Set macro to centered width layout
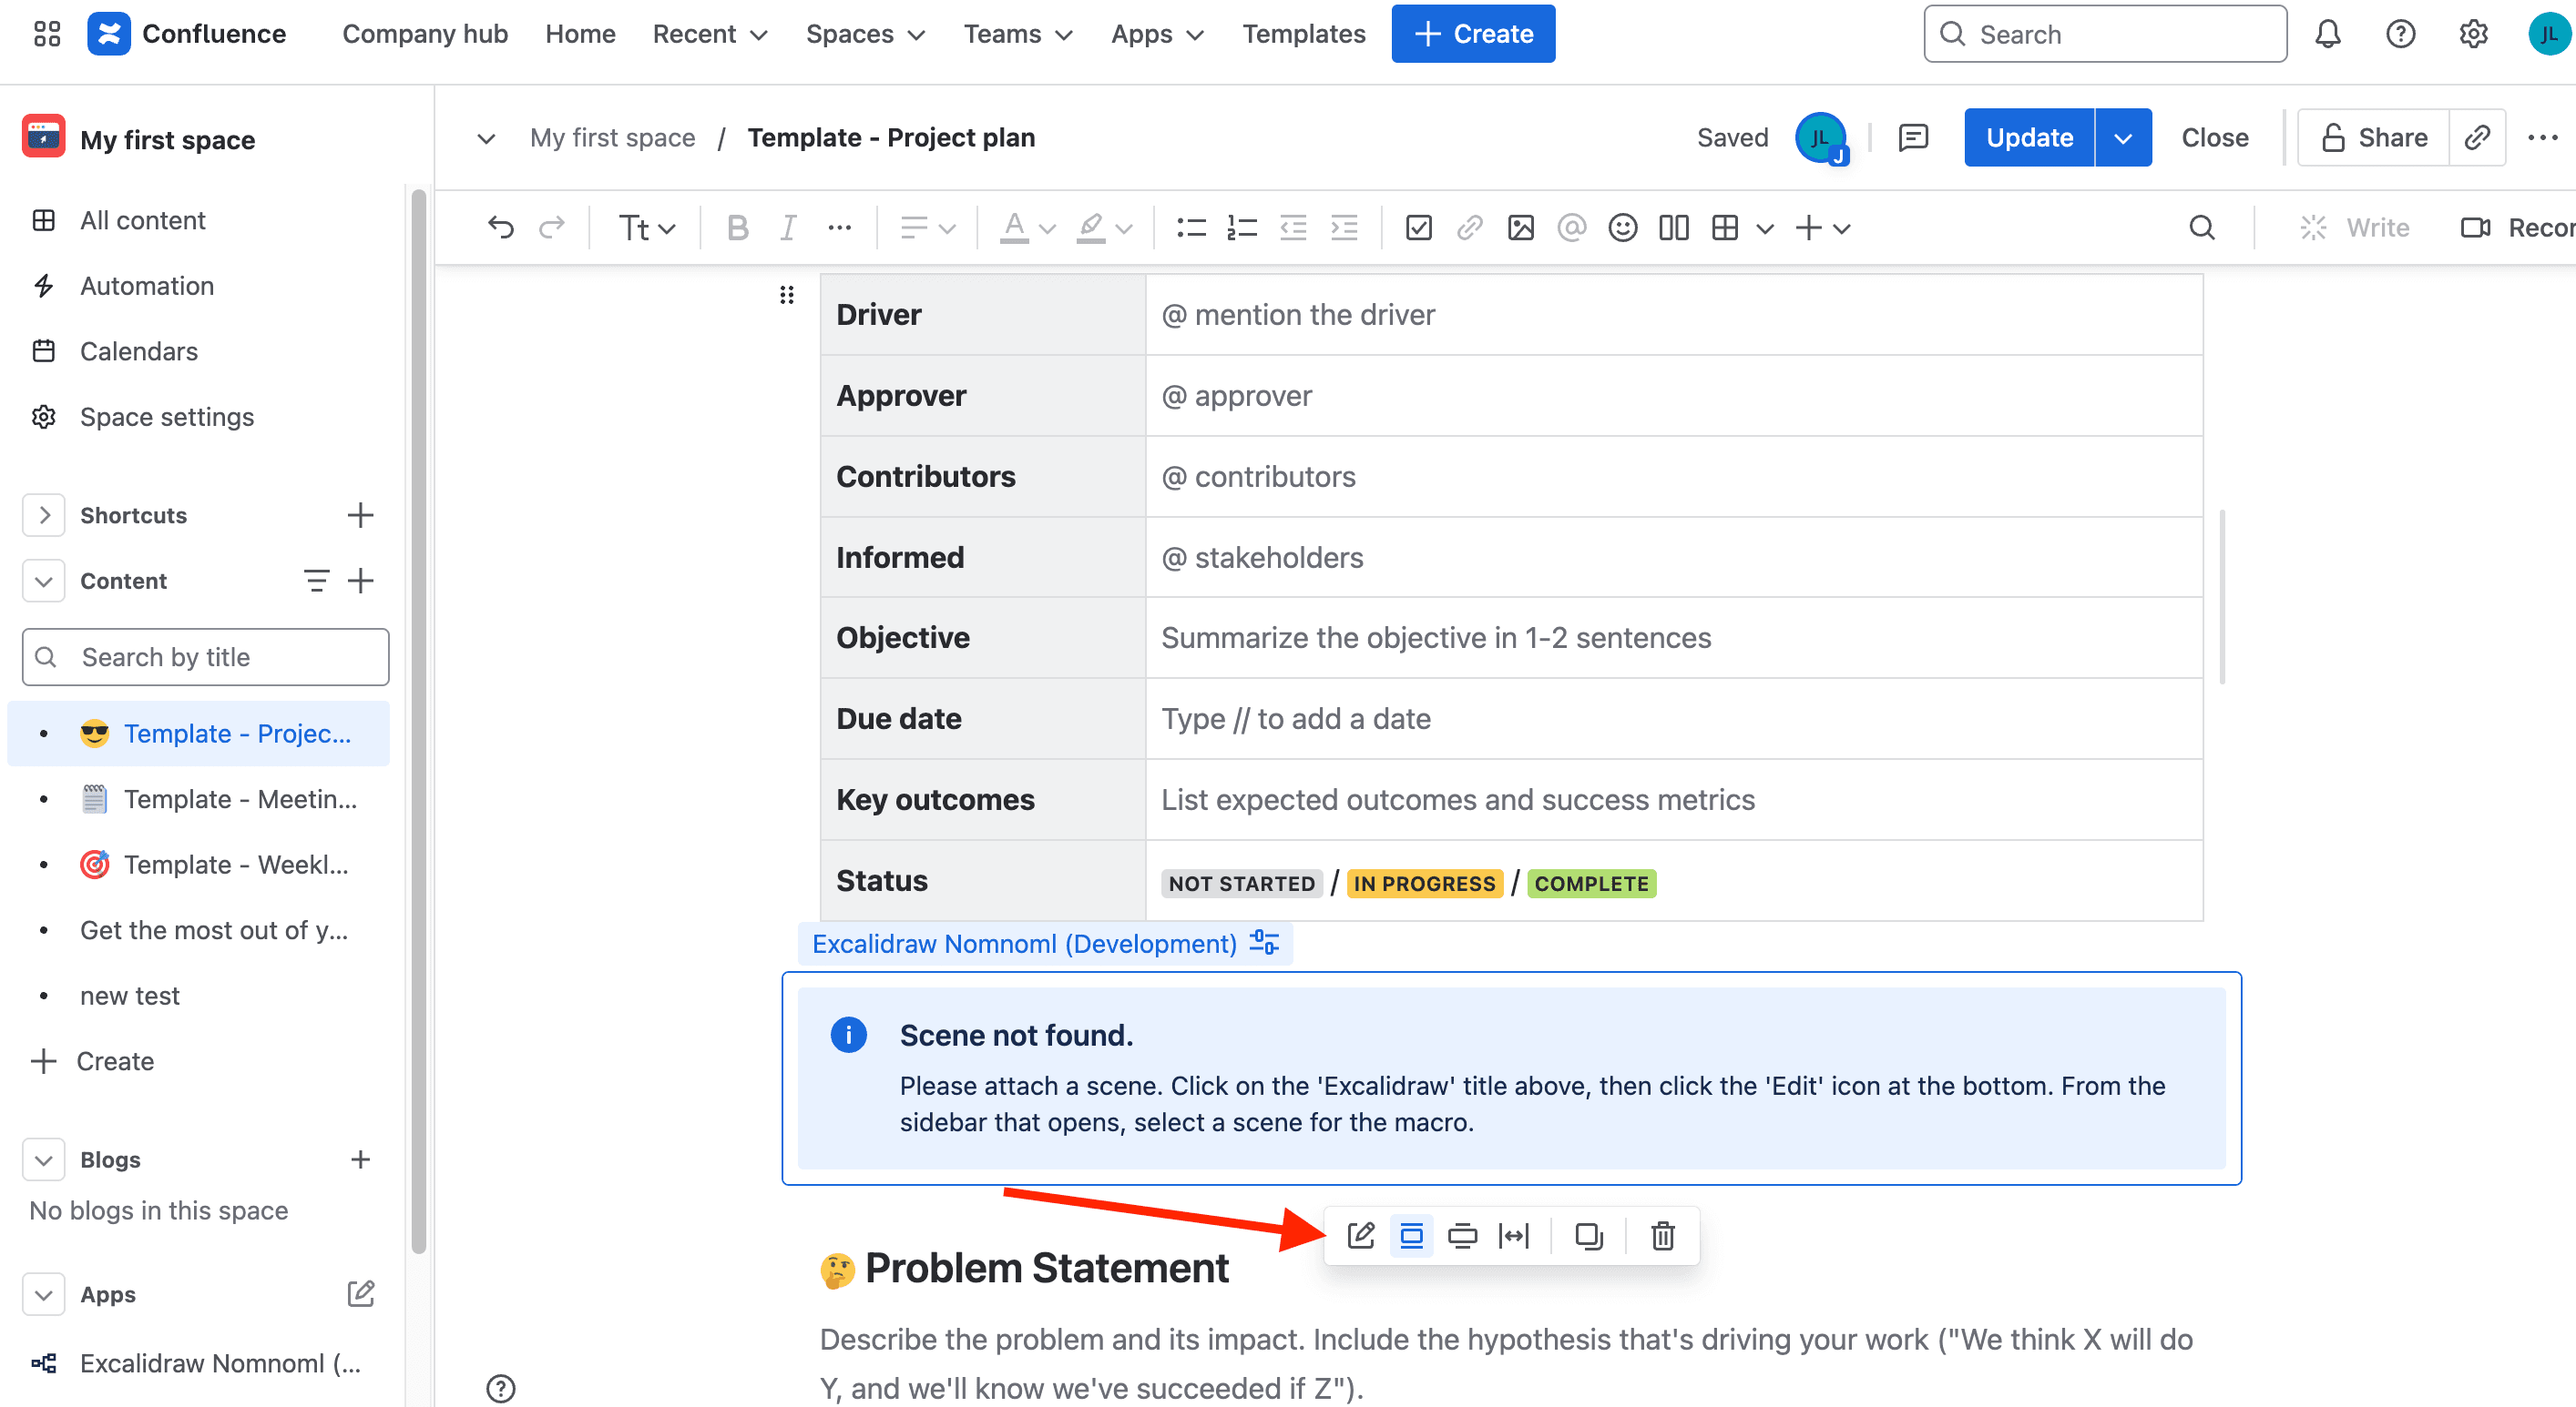Viewport: 2576px width, 1407px height. 1411,1236
